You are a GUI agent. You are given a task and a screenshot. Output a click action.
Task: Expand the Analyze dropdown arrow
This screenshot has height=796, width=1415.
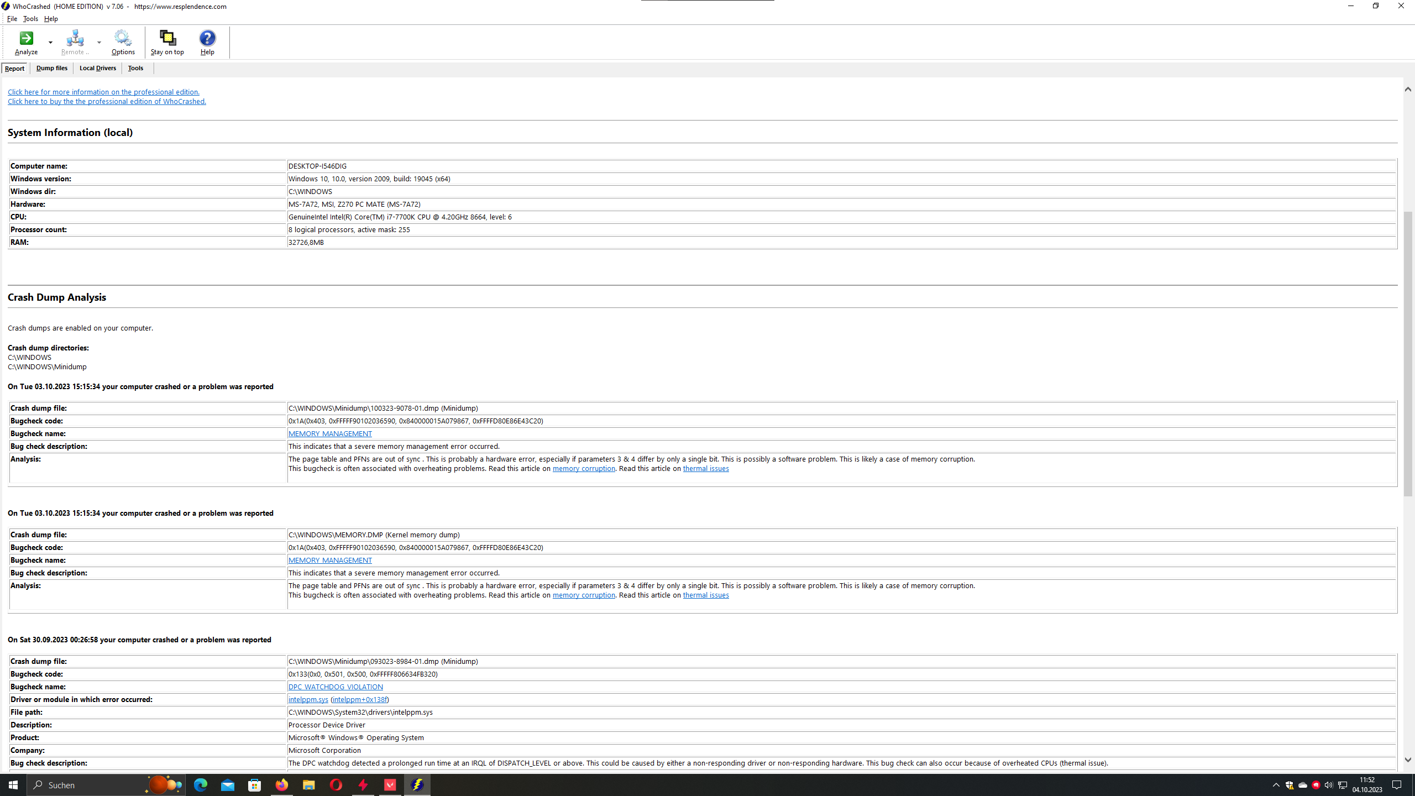[50, 43]
